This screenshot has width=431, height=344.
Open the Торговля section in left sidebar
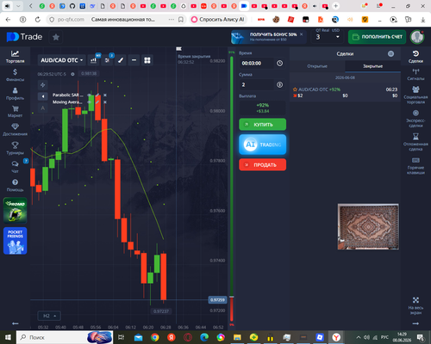coord(15,57)
